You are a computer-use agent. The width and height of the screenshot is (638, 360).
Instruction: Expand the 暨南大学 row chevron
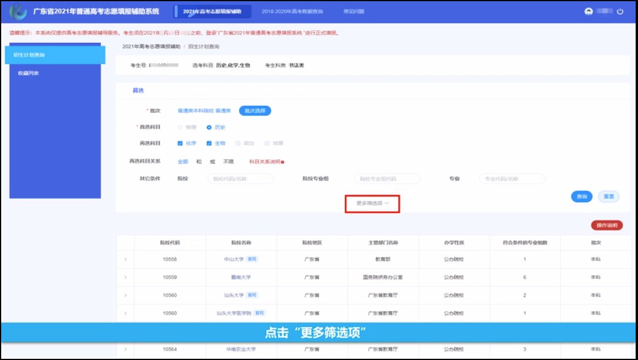(125, 277)
